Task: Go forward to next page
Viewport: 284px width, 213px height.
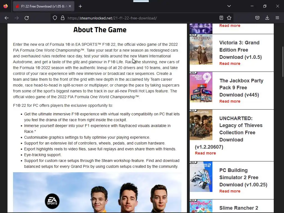Action: pos(17,18)
